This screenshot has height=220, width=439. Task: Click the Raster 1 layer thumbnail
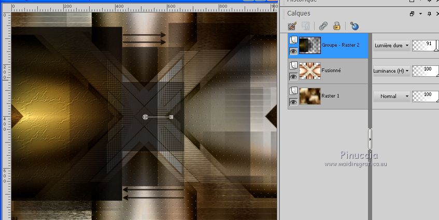tap(310, 96)
